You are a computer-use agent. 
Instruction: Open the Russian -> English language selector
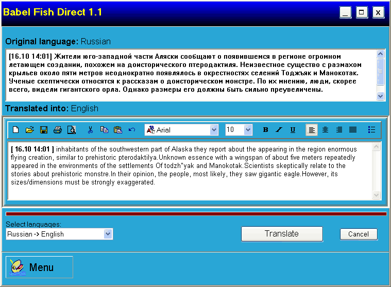108,234
